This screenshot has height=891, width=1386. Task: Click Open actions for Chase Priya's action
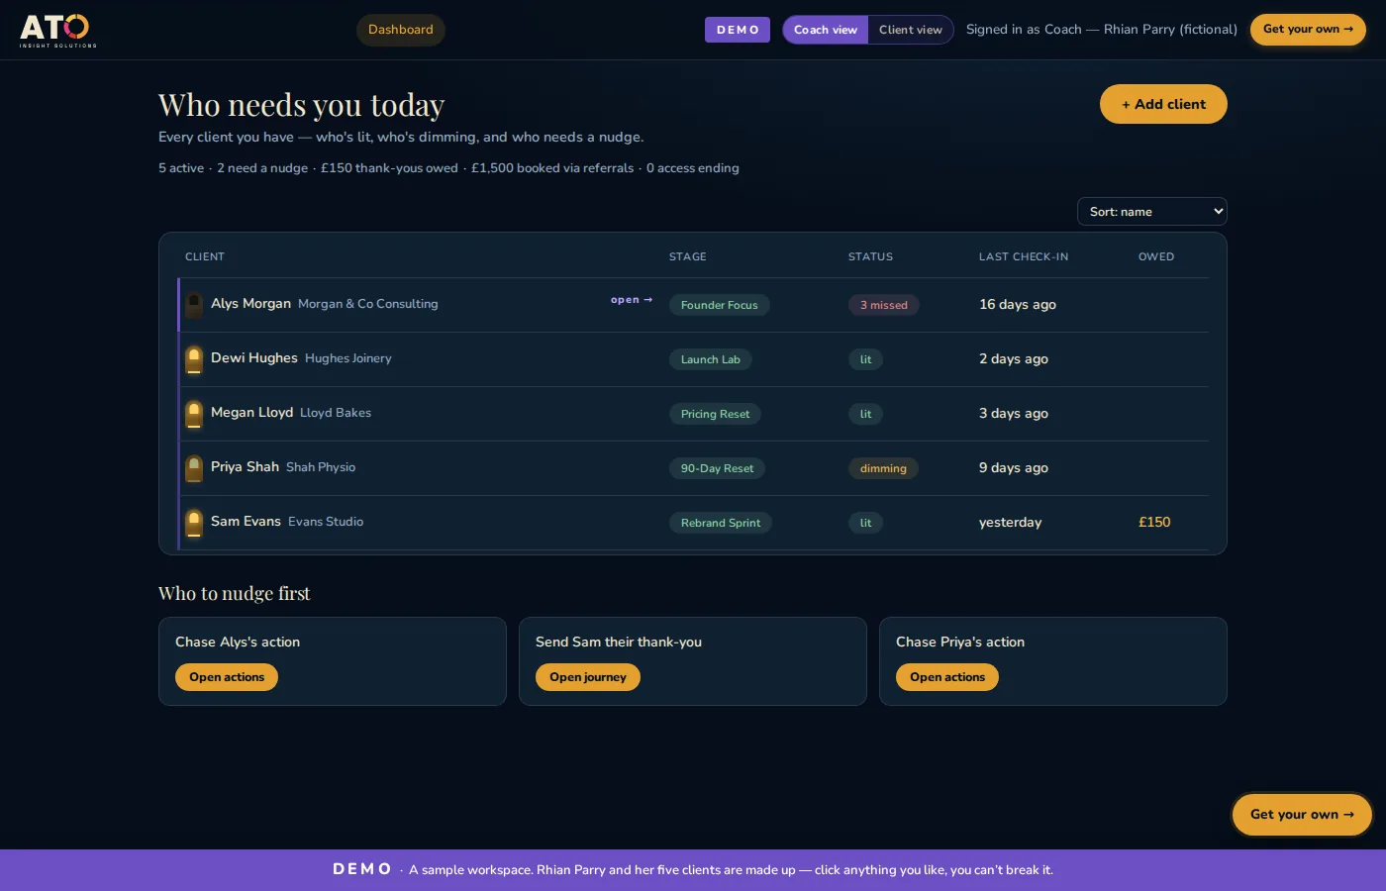point(947,677)
